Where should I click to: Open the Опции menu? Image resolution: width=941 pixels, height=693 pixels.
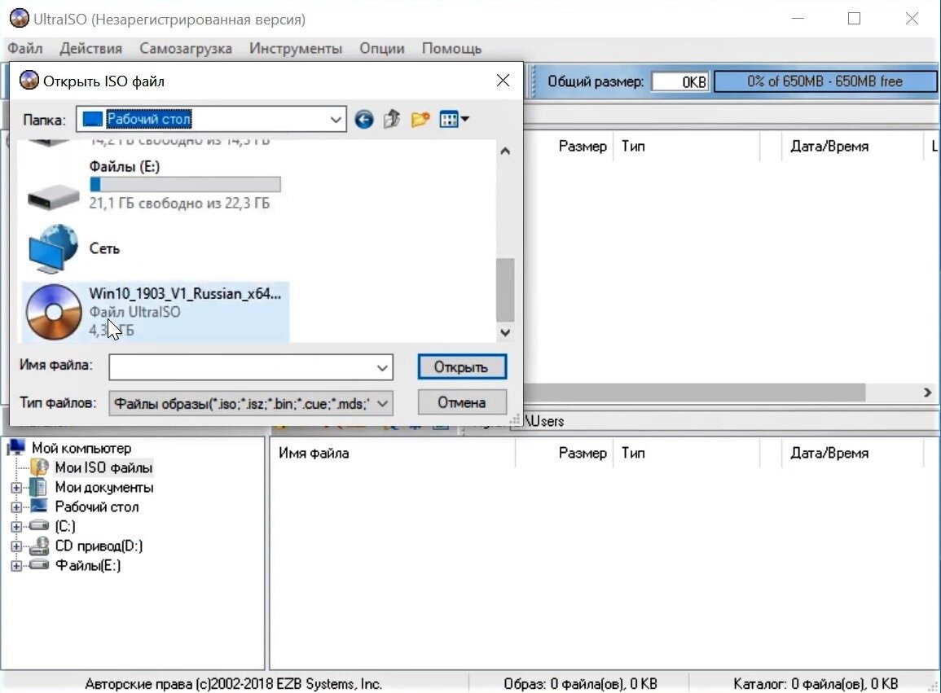(x=381, y=49)
